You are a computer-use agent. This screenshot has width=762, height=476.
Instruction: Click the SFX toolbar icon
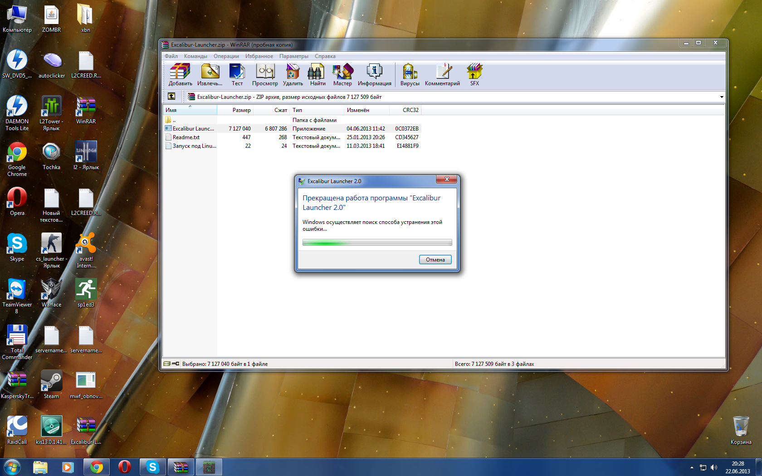click(474, 75)
